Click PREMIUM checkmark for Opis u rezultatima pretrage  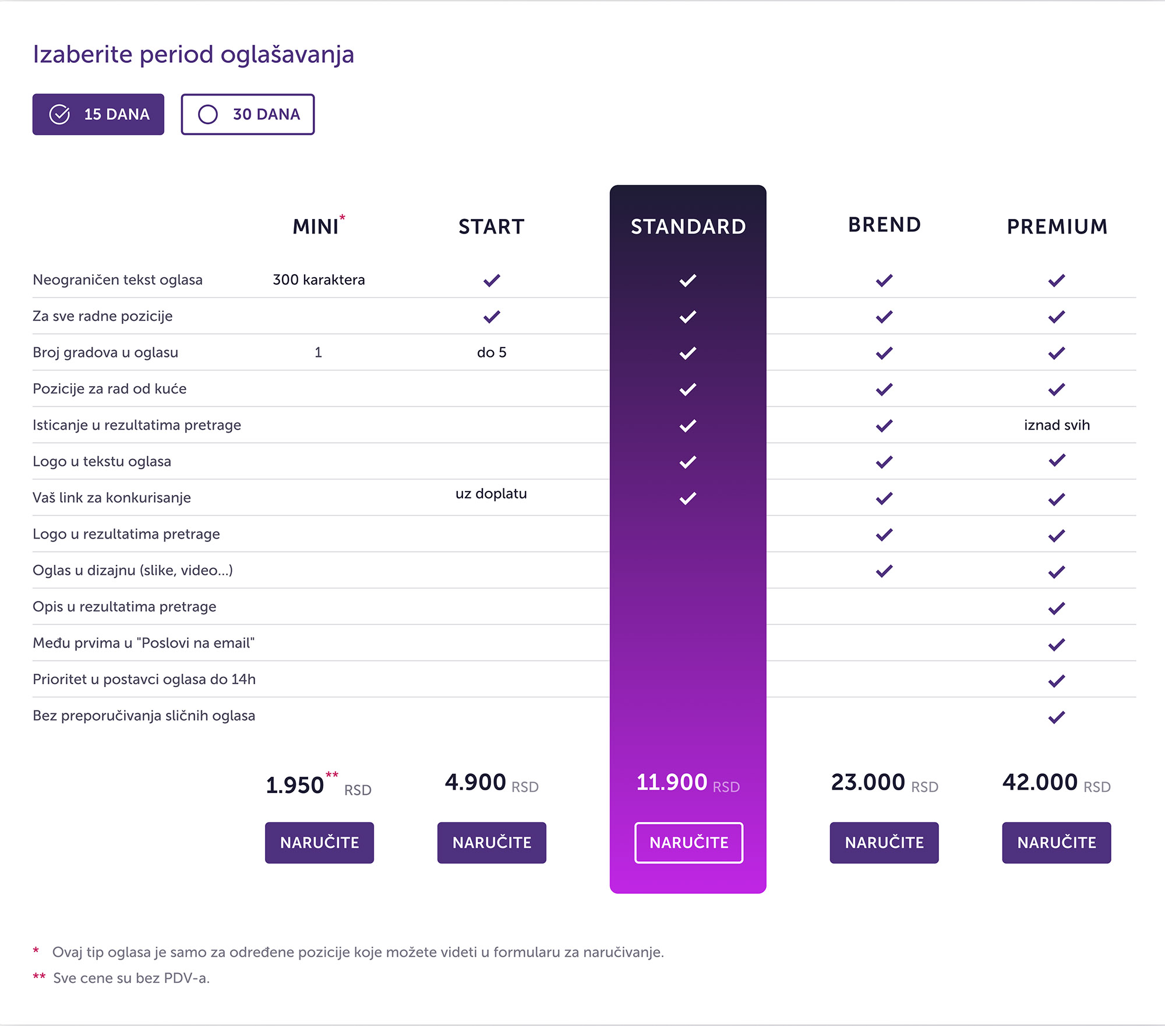pos(1057,608)
